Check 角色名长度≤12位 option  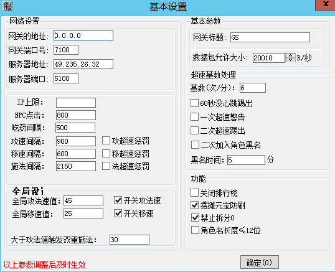pos(195,230)
